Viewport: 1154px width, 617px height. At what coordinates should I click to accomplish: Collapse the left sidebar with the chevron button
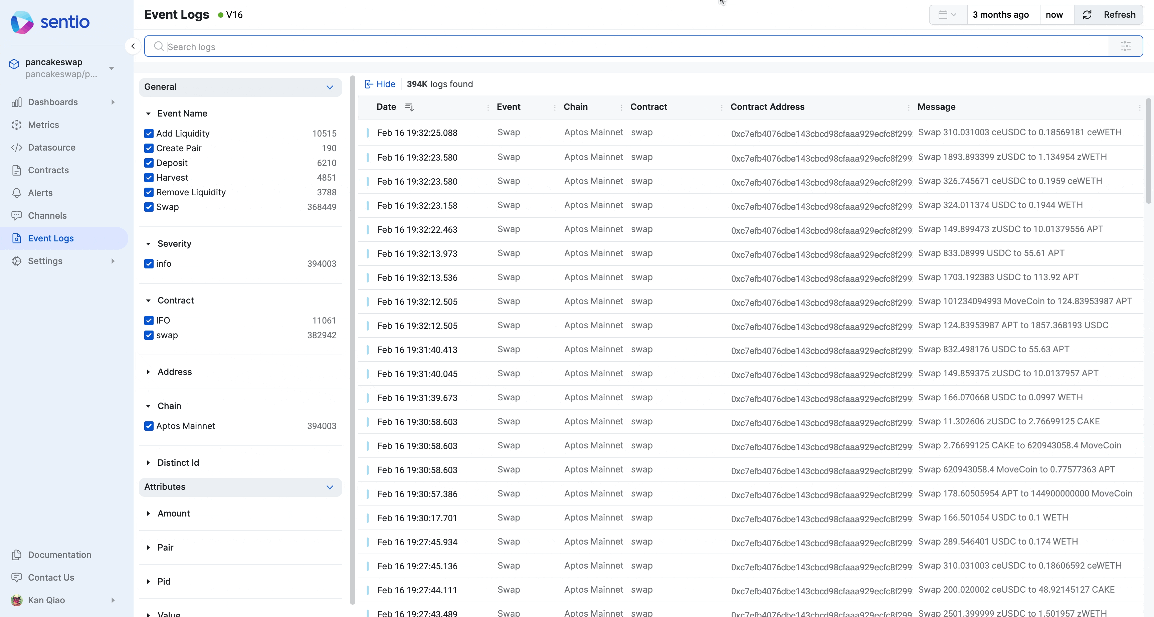tap(133, 46)
